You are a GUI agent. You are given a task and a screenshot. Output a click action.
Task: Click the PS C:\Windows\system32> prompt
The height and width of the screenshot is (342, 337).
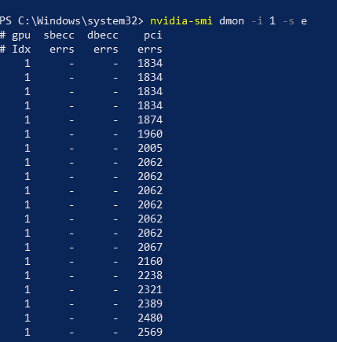(x=71, y=21)
